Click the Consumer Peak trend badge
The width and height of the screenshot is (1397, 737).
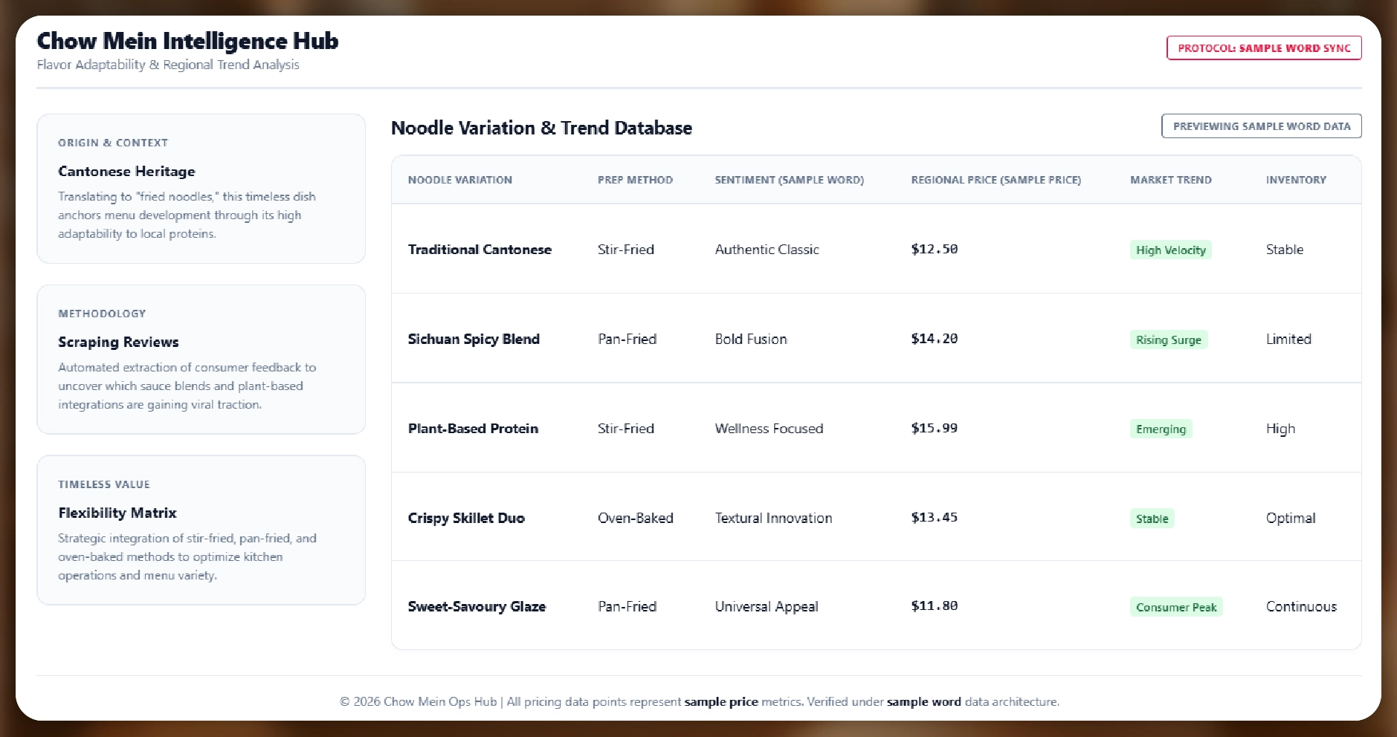[1175, 607]
